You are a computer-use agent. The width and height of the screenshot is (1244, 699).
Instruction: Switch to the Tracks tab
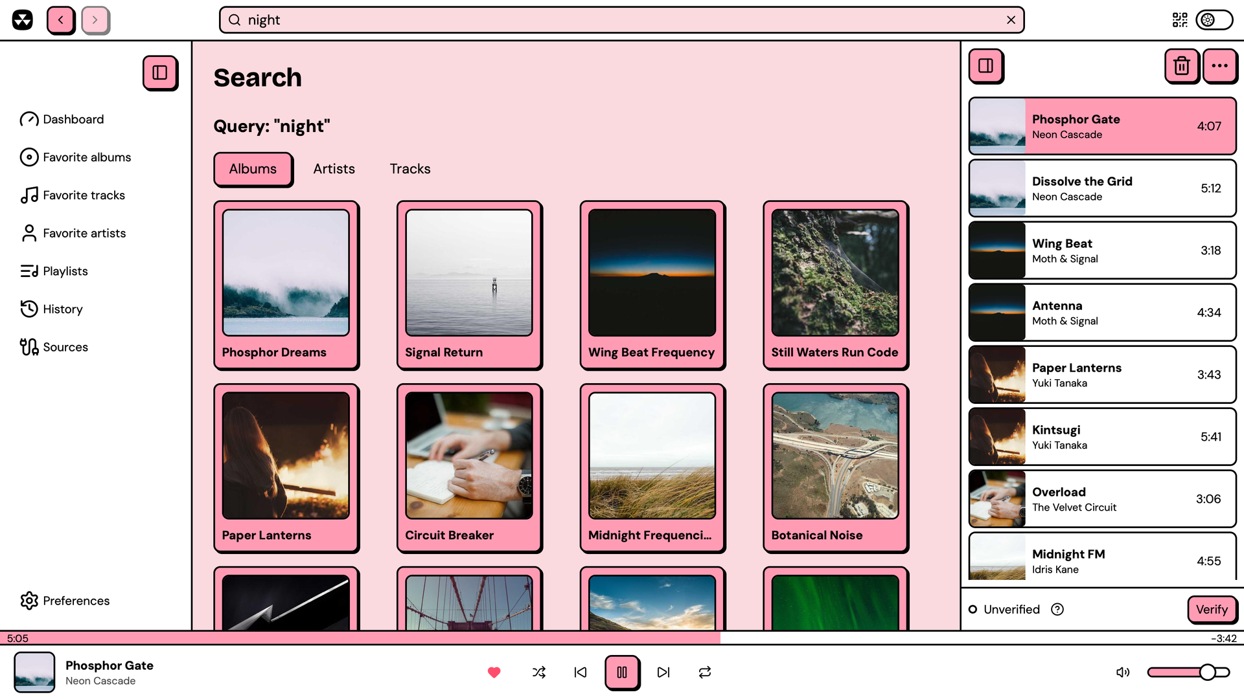click(x=410, y=169)
